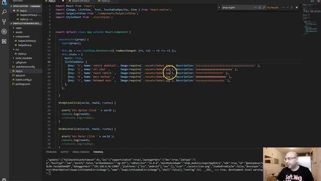Open the Source Control view

pos(4,22)
